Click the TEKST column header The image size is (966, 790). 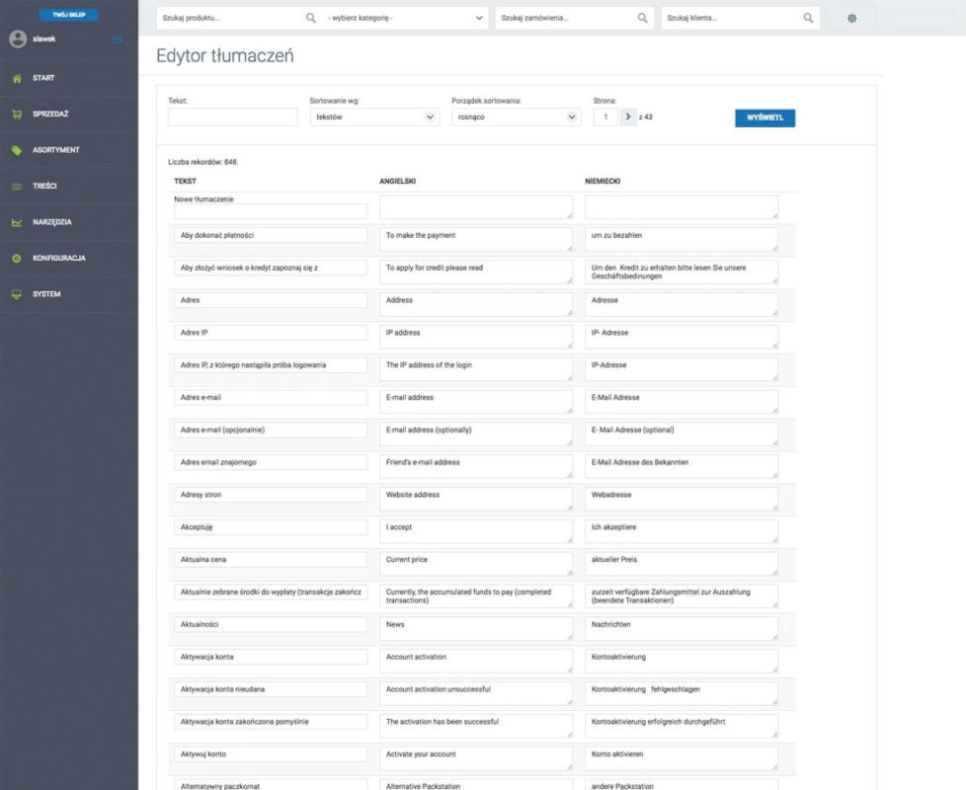click(x=185, y=182)
